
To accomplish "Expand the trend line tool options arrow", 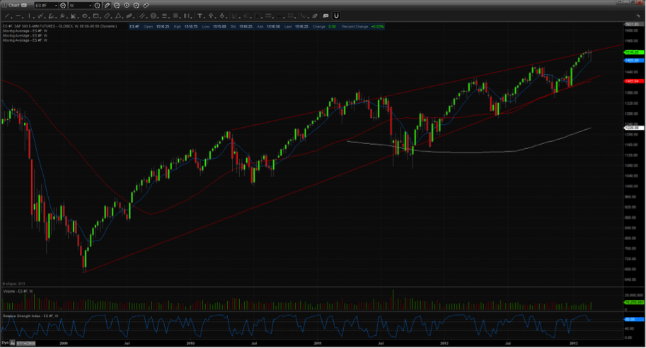I will tap(11, 18).
